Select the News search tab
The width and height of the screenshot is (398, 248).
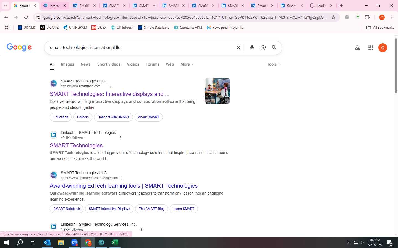(86, 64)
